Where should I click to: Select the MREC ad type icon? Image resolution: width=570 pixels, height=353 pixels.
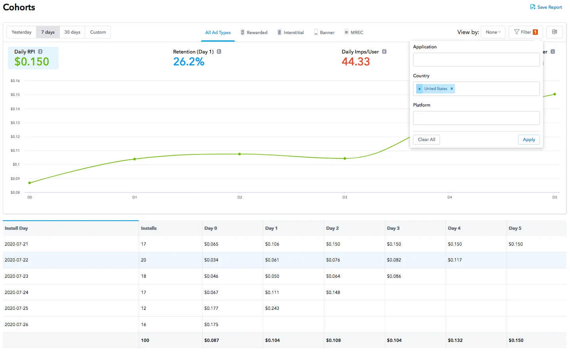[x=347, y=32]
